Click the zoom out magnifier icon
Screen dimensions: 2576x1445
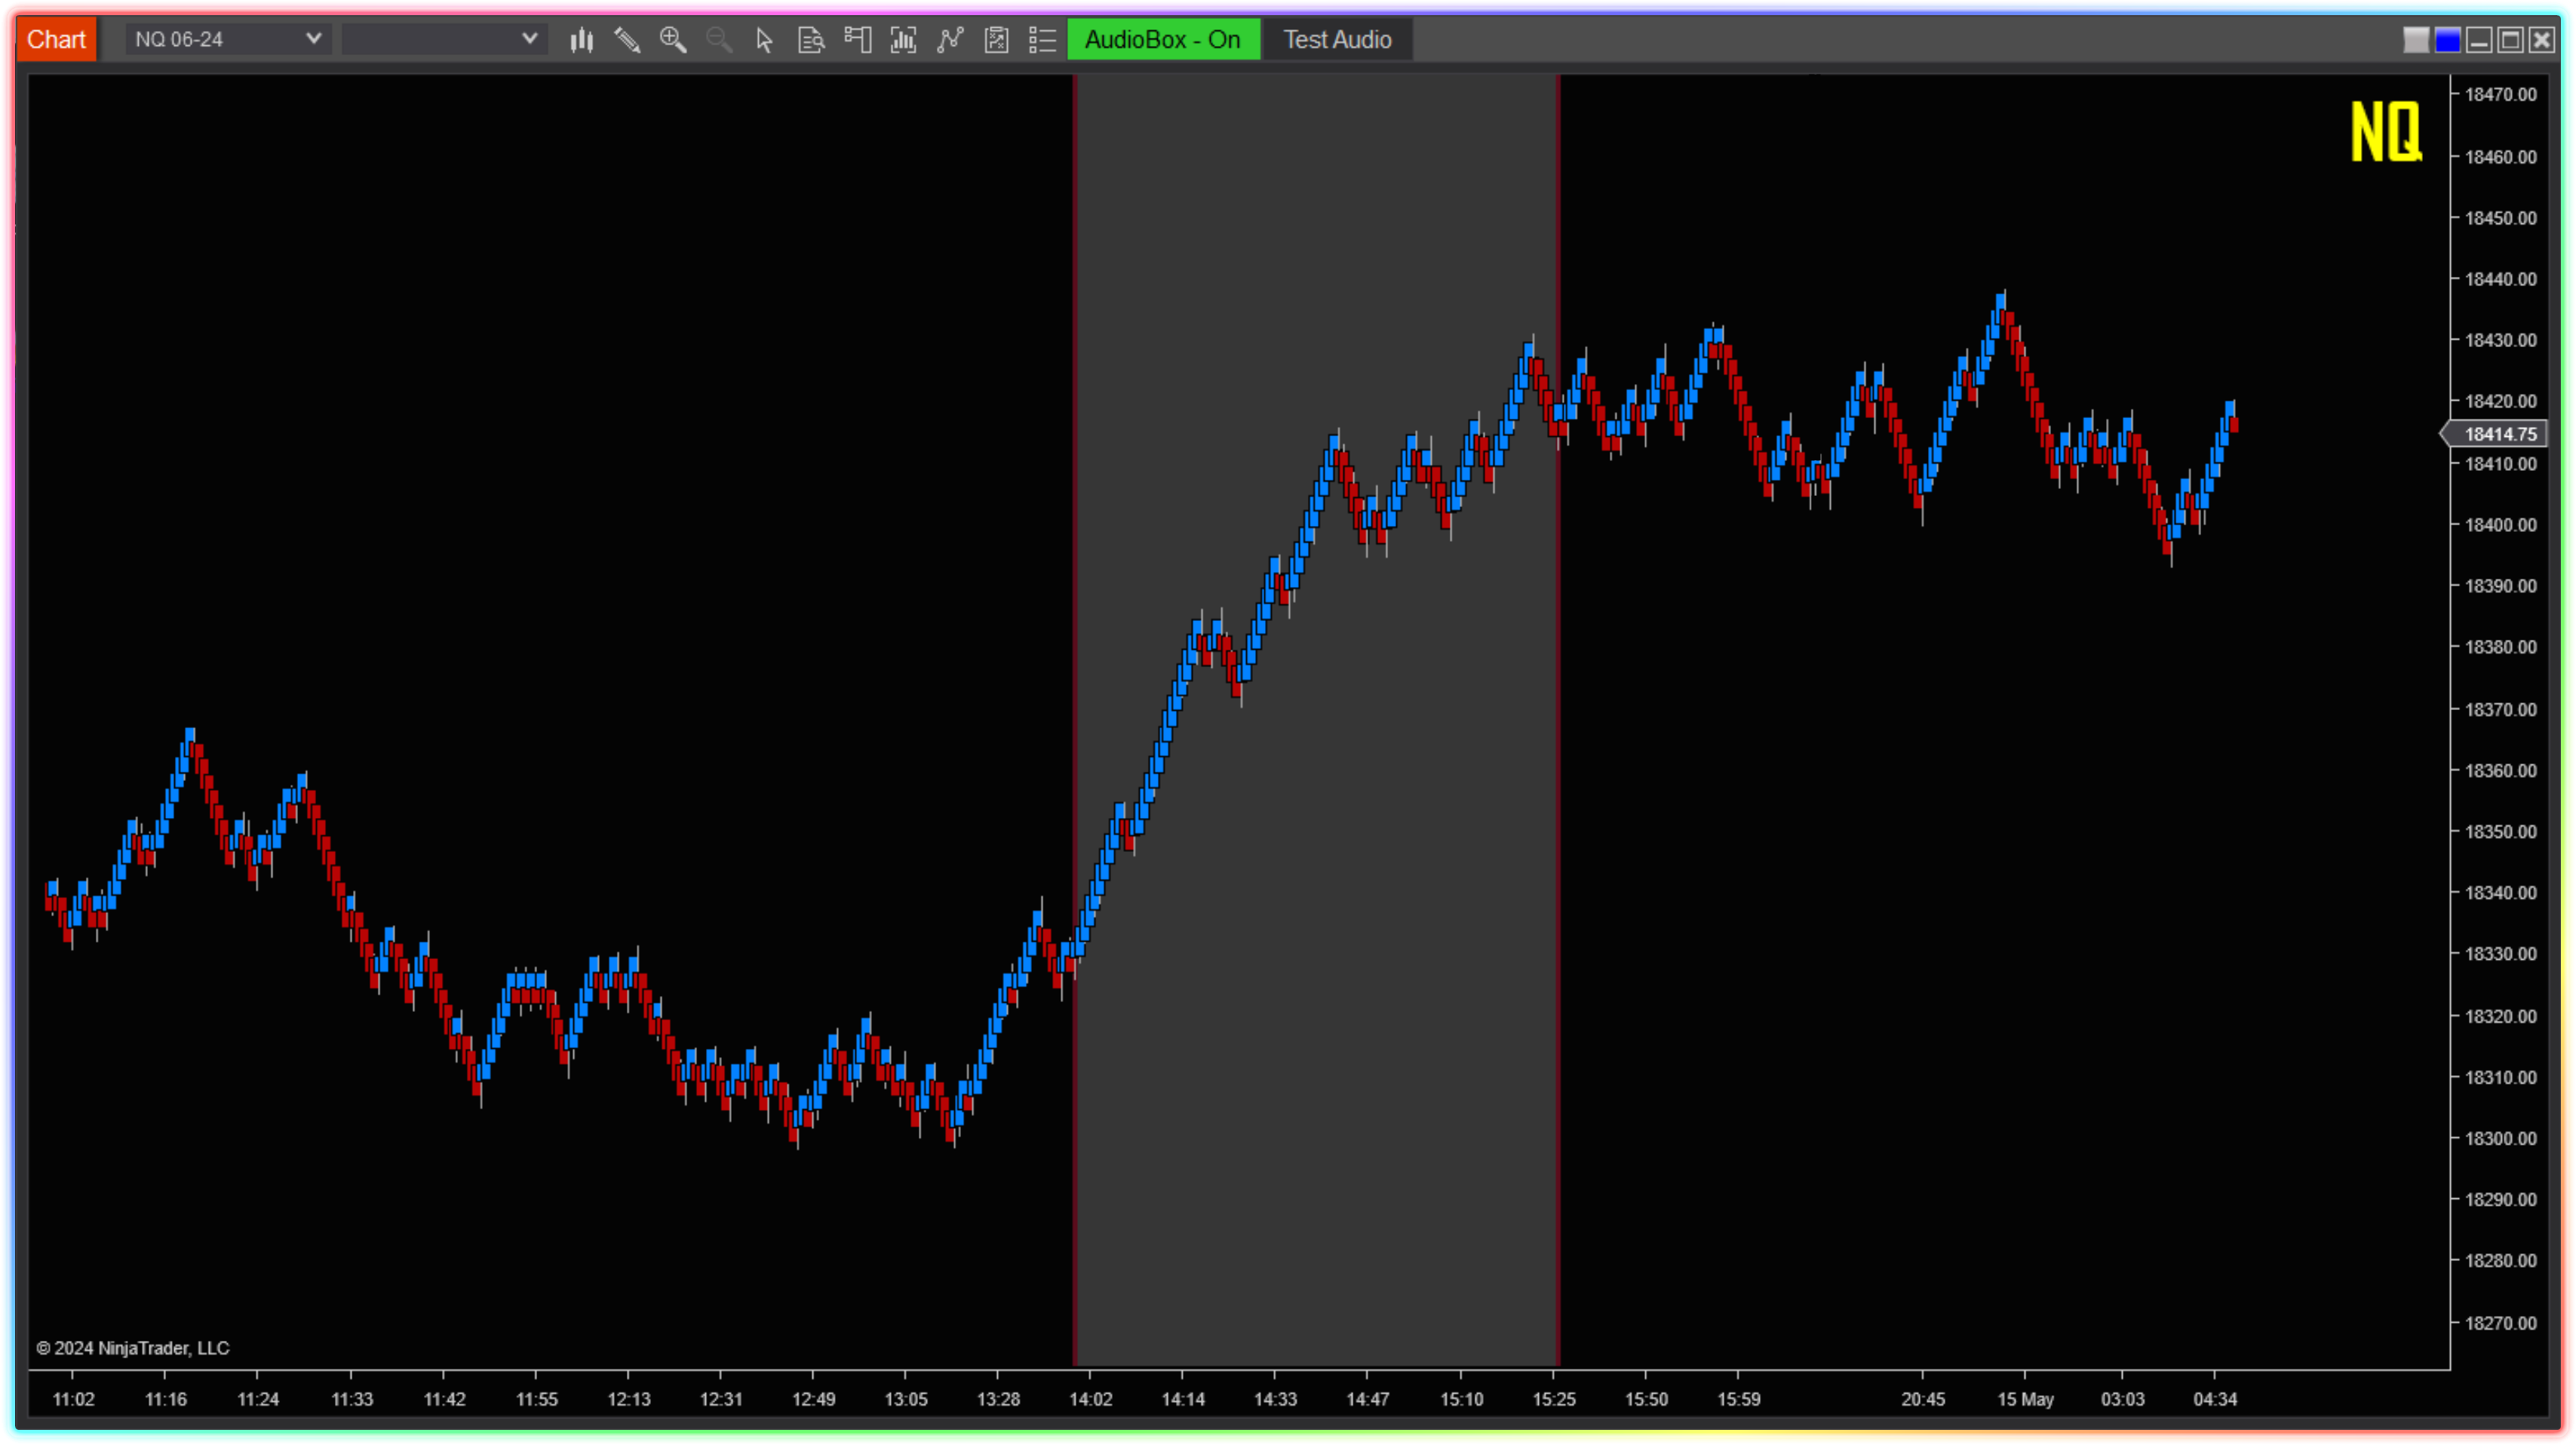click(719, 40)
